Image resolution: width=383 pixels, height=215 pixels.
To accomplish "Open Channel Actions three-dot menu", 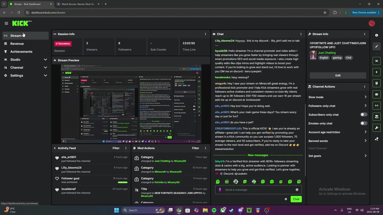I will [364, 87].
